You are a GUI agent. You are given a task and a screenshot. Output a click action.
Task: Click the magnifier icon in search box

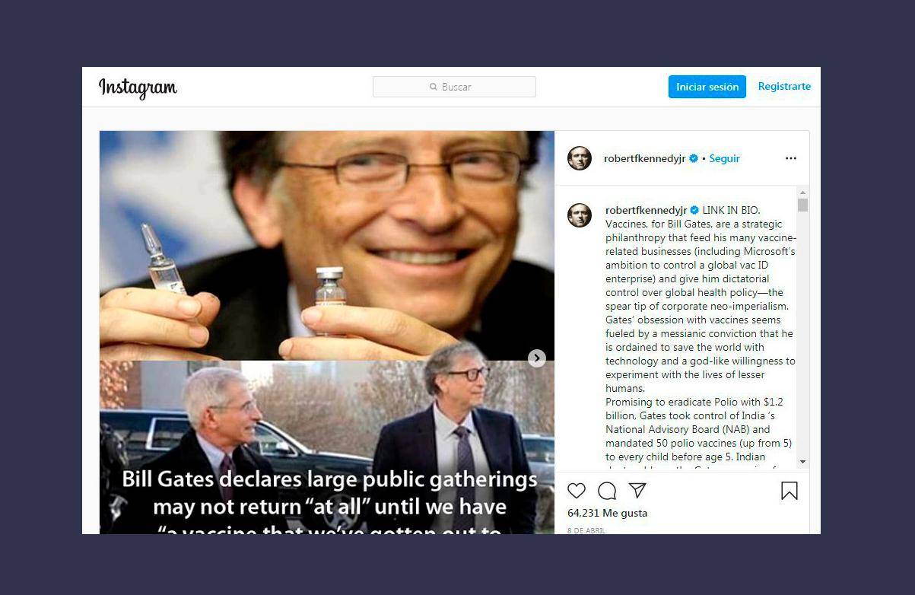coord(434,87)
